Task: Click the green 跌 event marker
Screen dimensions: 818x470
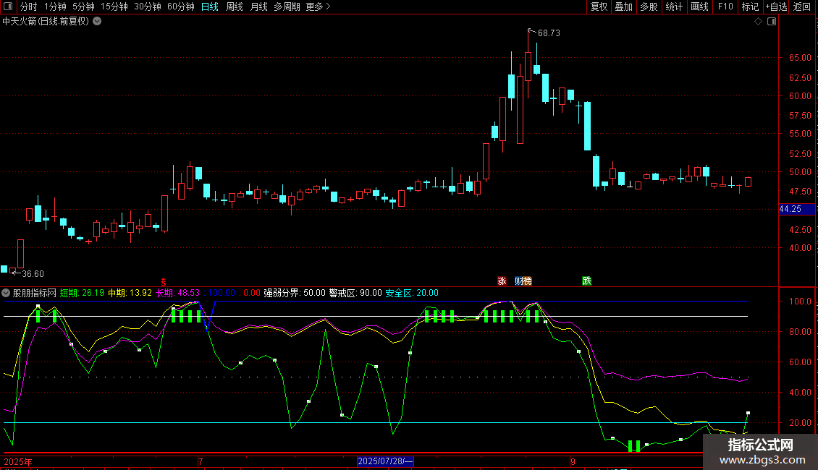Action: pyautogui.click(x=586, y=281)
